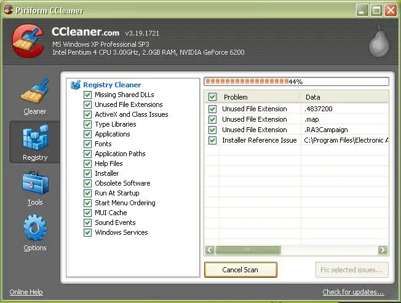
Task: Select the Registry label in sidebar
Action: (35, 157)
